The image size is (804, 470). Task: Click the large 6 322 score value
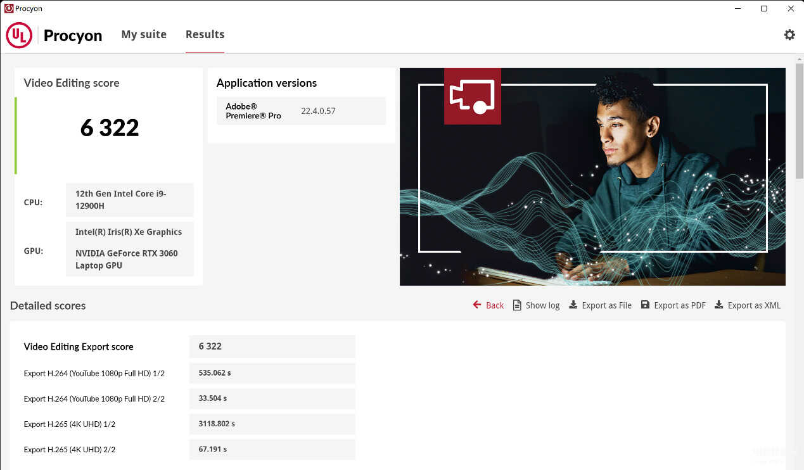click(110, 128)
